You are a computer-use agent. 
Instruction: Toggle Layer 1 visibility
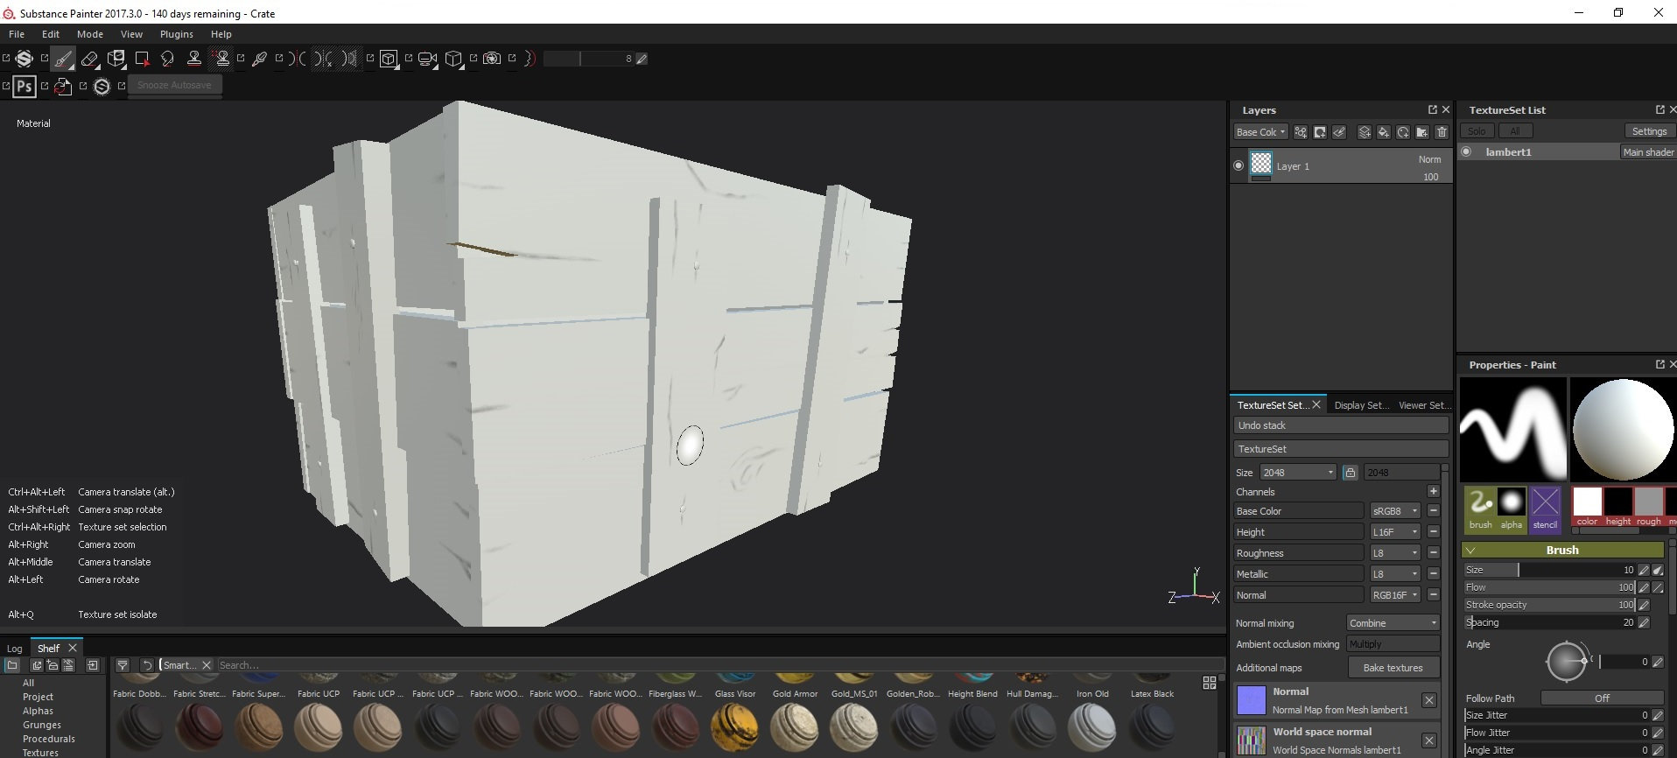[x=1238, y=165]
